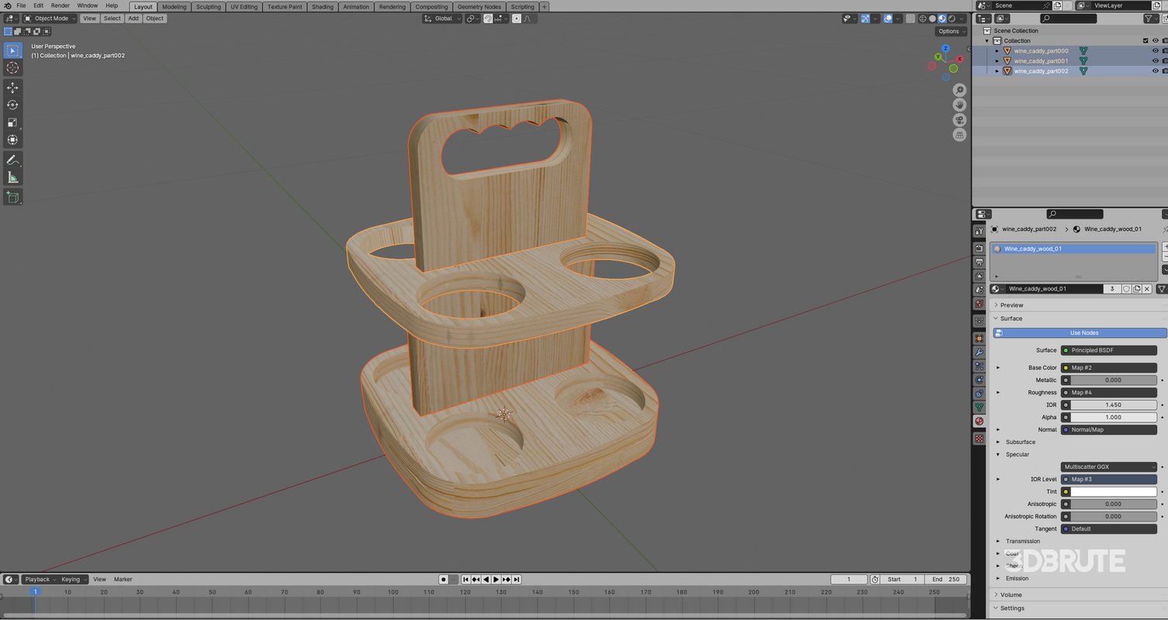
Task: Switch to the Shading workspace tab
Action: point(322,6)
